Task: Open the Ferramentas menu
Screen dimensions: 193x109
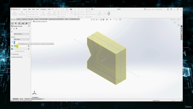Action: click(43, 9)
